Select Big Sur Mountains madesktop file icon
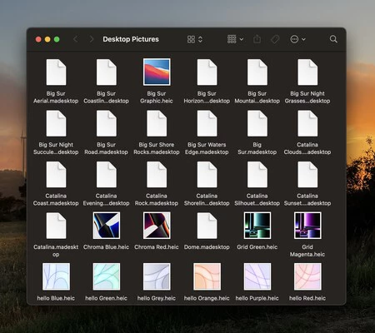Viewport: 375px width, 333px height. (x=257, y=72)
